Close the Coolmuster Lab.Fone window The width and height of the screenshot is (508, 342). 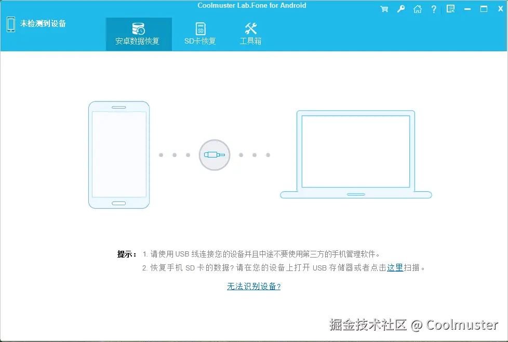[501, 9]
